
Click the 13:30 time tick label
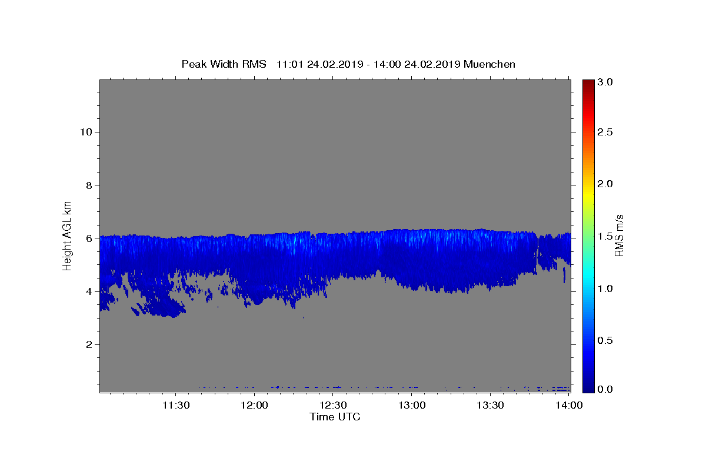(490, 405)
